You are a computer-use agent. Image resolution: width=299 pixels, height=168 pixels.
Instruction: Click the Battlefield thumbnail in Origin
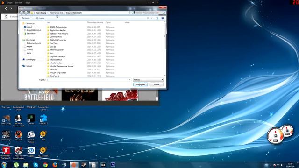[x=39, y=95]
